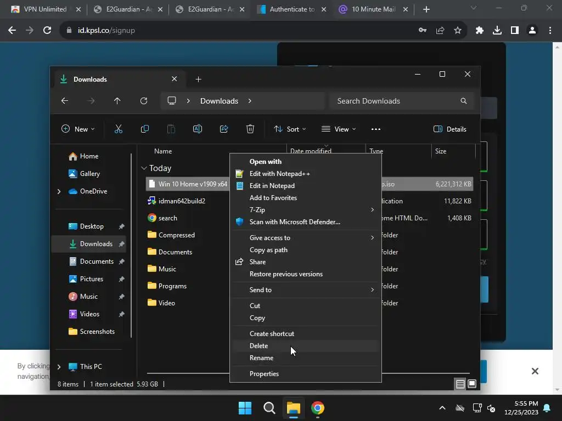Select Scan with Microsoft Defender
The image size is (562, 421).
305,222
